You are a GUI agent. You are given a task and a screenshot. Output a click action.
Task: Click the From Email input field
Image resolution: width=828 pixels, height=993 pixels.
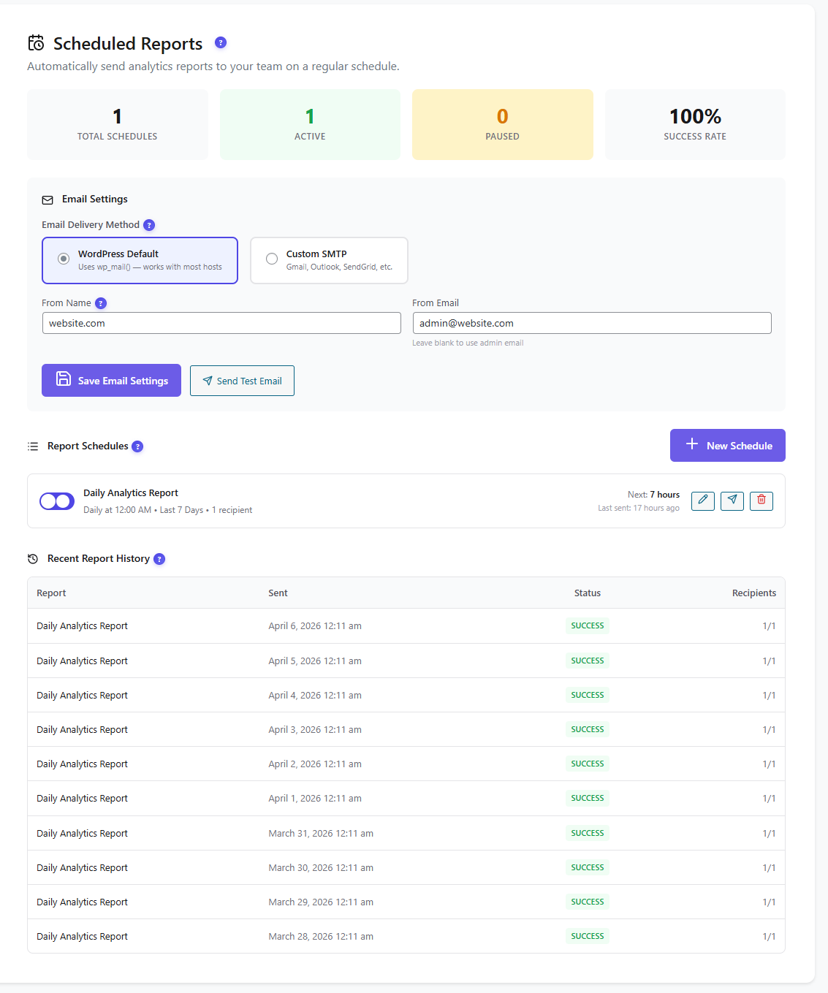coord(592,322)
